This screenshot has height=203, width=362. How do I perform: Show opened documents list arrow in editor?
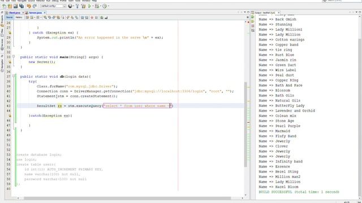[245, 12]
